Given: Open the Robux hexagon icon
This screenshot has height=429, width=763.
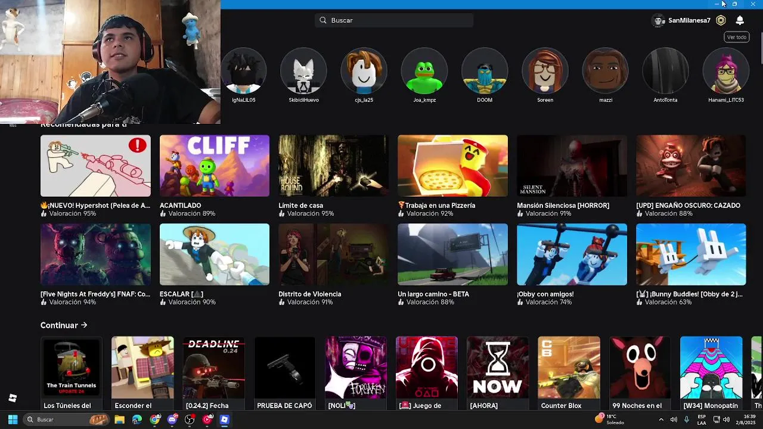Looking at the screenshot, I should tap(721, 20).
